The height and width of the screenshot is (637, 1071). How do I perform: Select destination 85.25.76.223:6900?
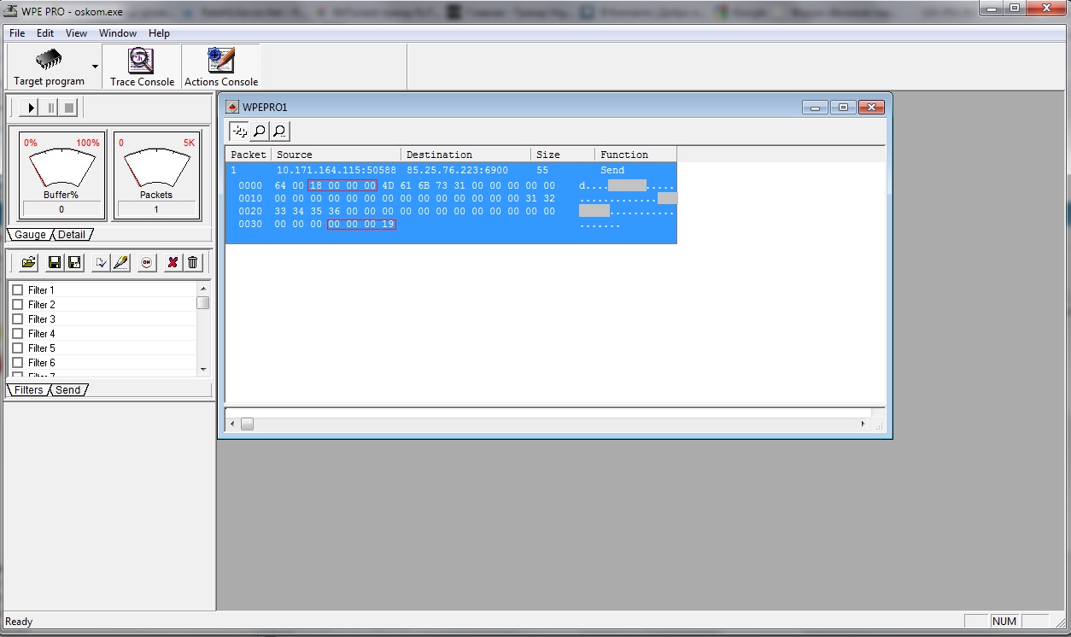[x=457, y=171]
